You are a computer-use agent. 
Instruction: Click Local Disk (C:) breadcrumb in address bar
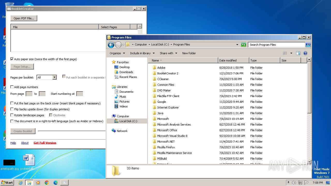(x=160, y=44)
